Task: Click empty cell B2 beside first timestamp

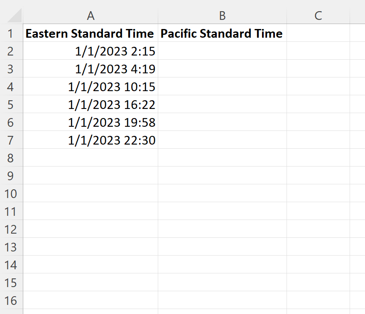Action: coord(222,51)
